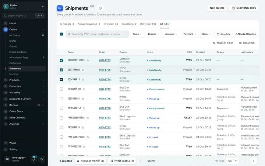Open the State filter dropdown

[x=137, y=34]
